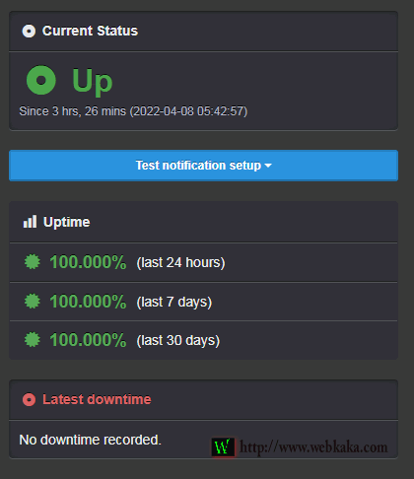Click the Since 3 hrs, 26 mins timestamp
Viewport: 414px width, 479px height.
(x=133, y=111)
